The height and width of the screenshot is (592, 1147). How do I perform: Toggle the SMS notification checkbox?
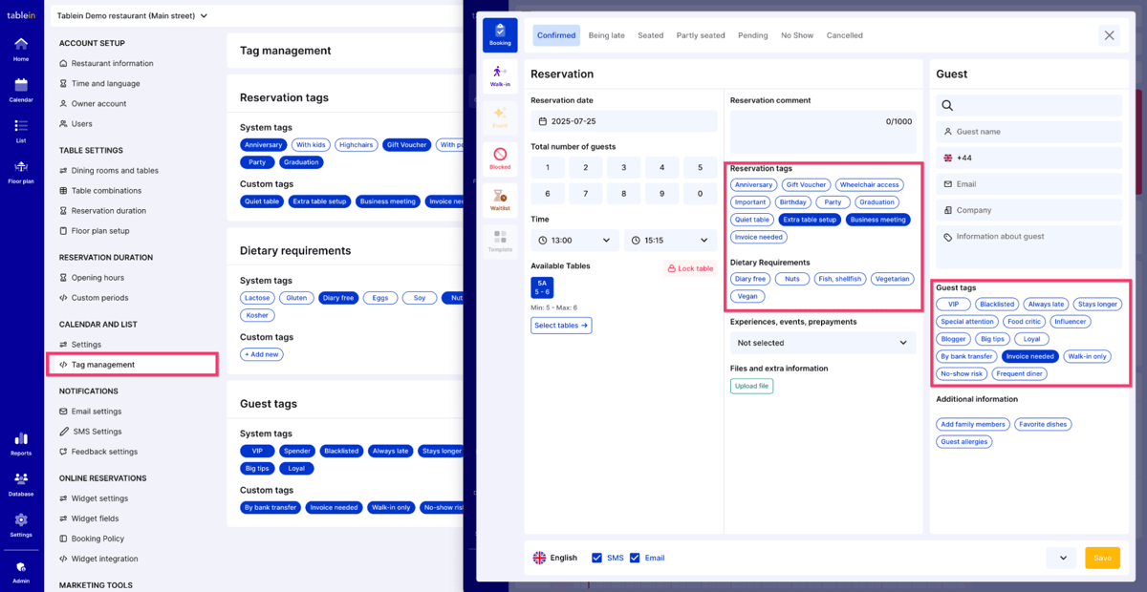[x=597, y=558]
